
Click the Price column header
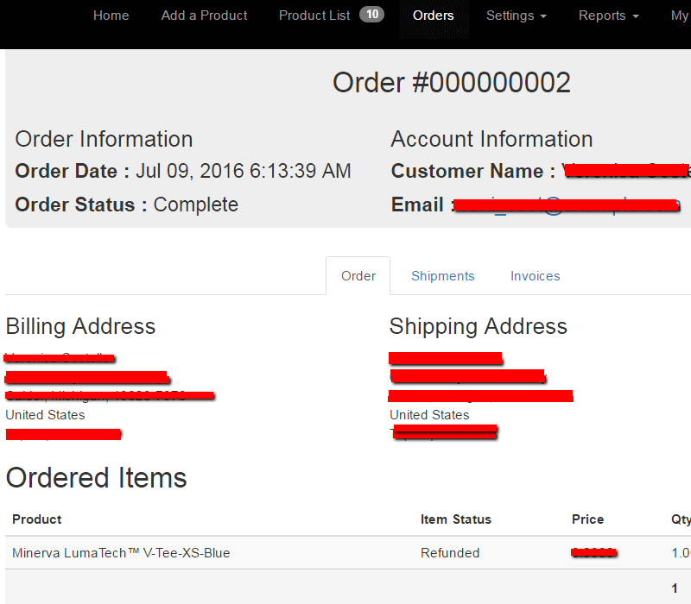coord(587,519)
